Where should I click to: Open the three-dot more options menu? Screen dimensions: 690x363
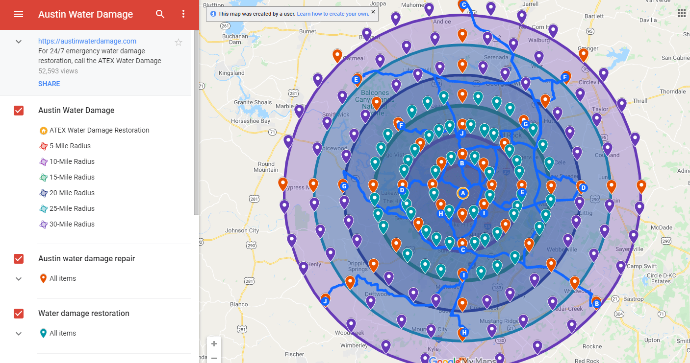[183, 14]
